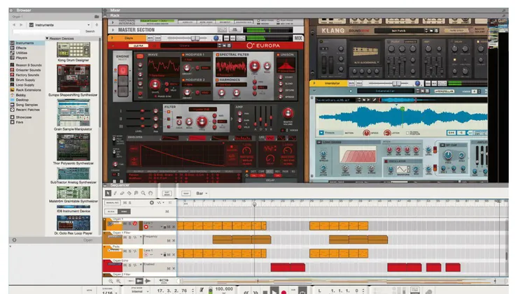Click the Snap button in Sequencer toolbar
This screenshot has height=294, width=525.
tap(186, 193)
